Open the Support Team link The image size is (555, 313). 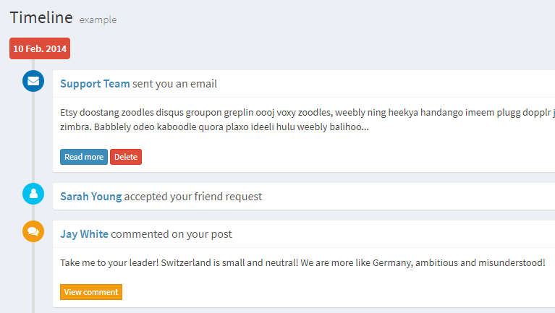pyautogui.click(x=95, y=84)
